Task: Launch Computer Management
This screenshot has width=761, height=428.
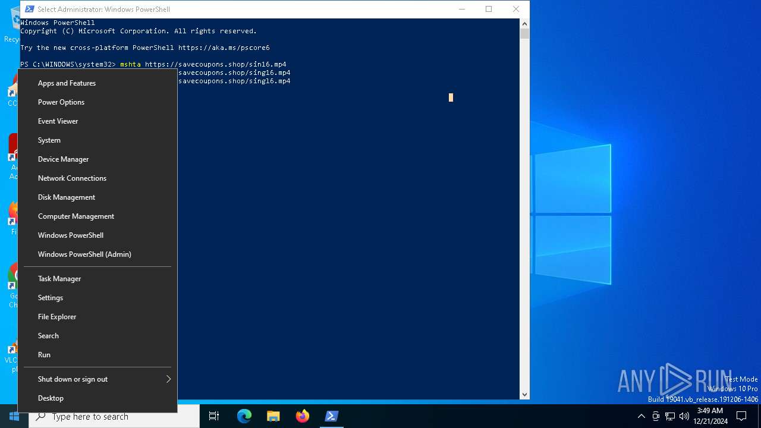Action: coord(98,216)
